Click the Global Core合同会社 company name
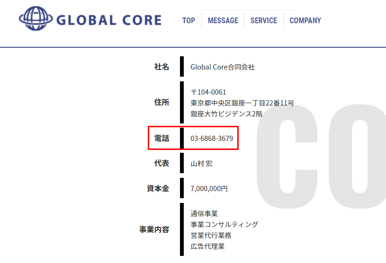 [223, 67]
